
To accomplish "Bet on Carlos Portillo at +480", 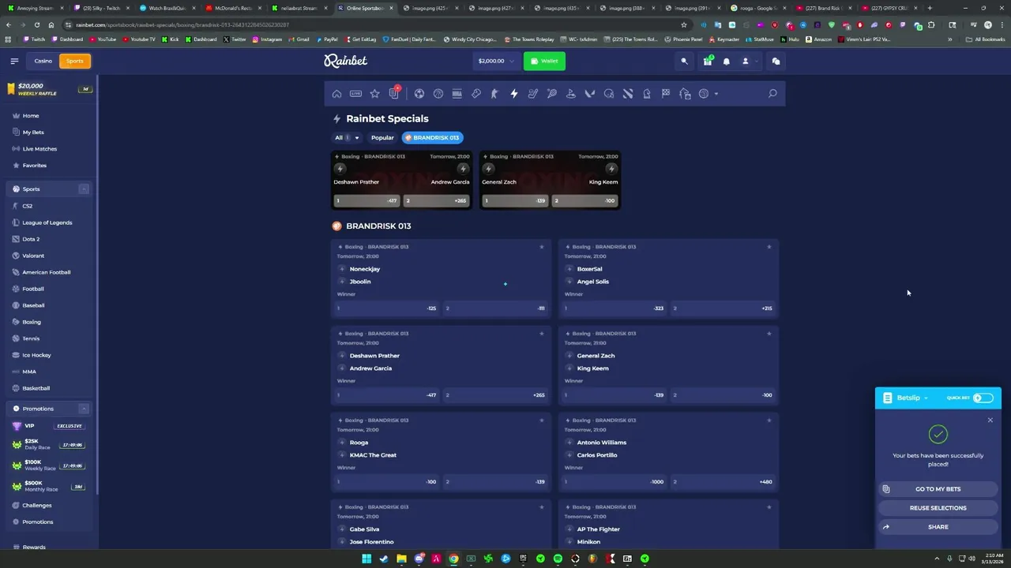I will [723, 482].
